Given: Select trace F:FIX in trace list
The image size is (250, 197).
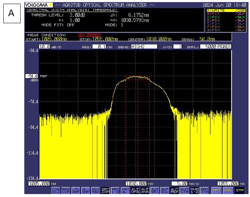Looking at the screenshot, I should point(226,27).
